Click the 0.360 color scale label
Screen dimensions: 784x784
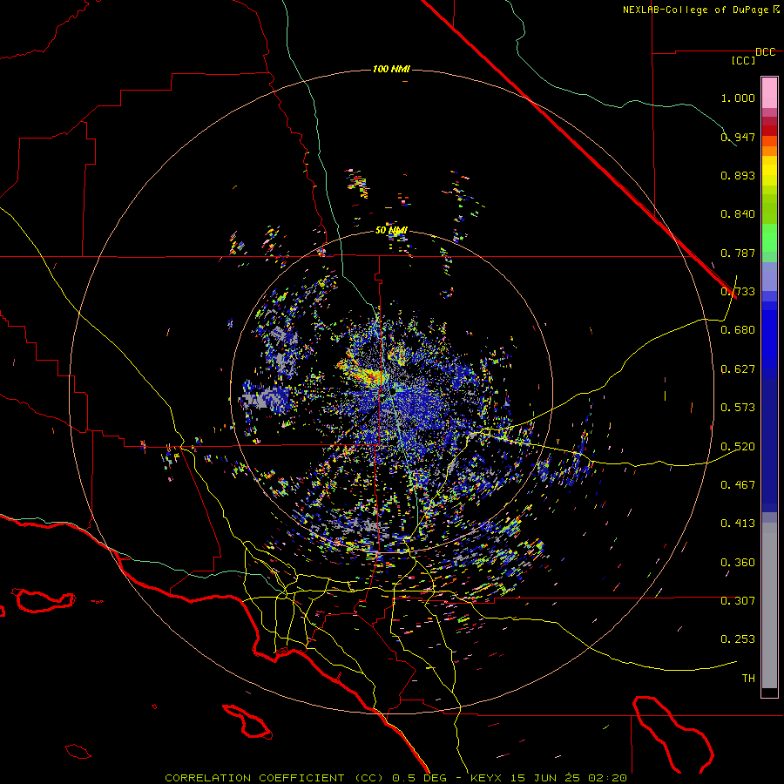738,563
